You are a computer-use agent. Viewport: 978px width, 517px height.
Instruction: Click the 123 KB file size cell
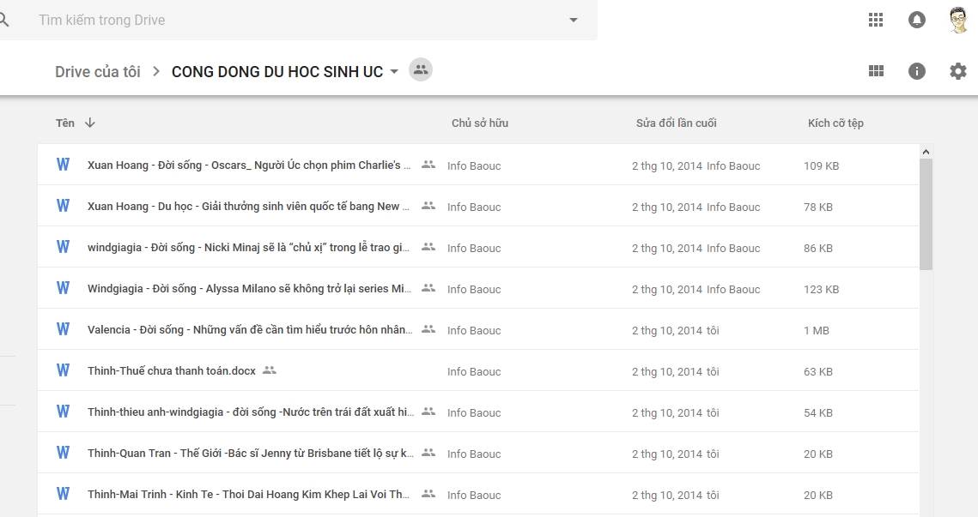point(822,289)
